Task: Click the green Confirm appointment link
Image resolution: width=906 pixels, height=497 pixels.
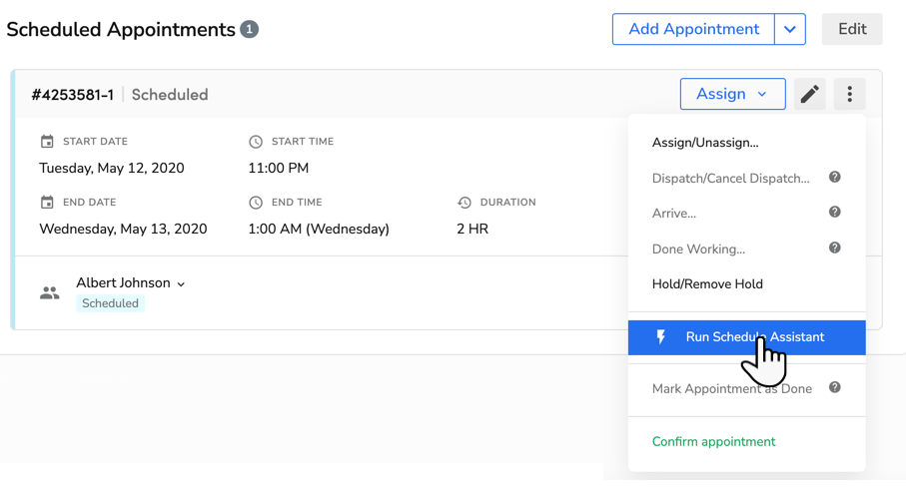Action: click(713, 441)
